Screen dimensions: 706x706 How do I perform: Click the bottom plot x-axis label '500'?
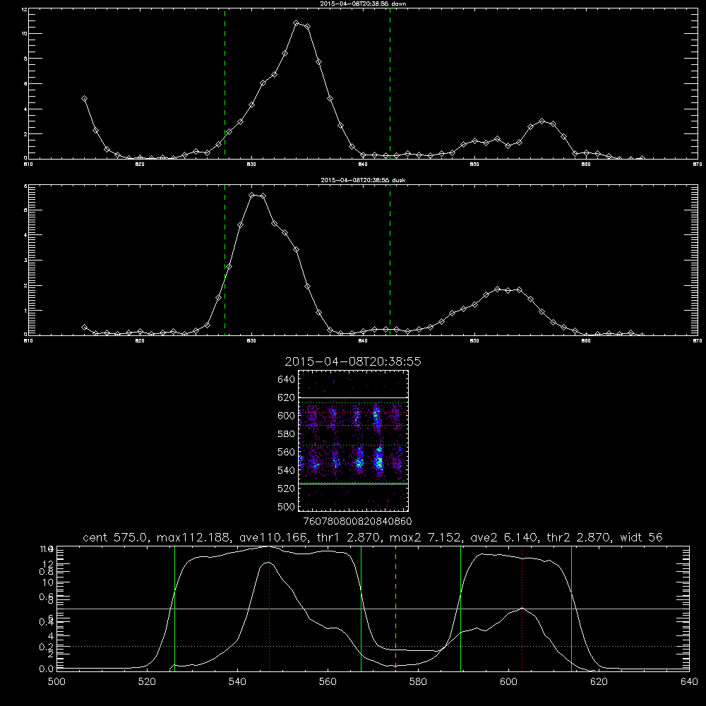56,682
